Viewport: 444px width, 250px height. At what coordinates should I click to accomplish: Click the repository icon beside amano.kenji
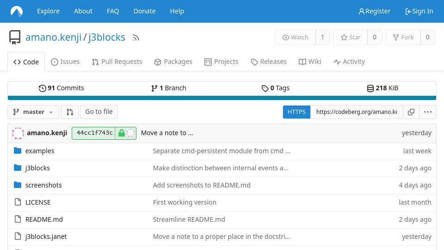tap(15, 37)
